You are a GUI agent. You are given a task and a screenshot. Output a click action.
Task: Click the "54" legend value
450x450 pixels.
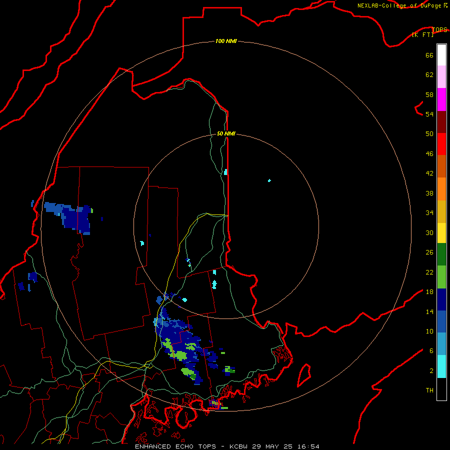coord(429,114)
